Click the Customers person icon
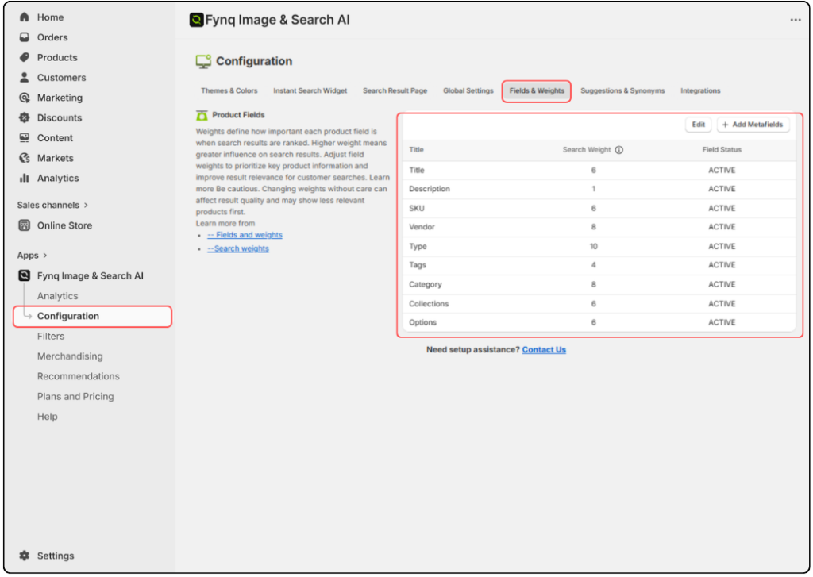 24,77
